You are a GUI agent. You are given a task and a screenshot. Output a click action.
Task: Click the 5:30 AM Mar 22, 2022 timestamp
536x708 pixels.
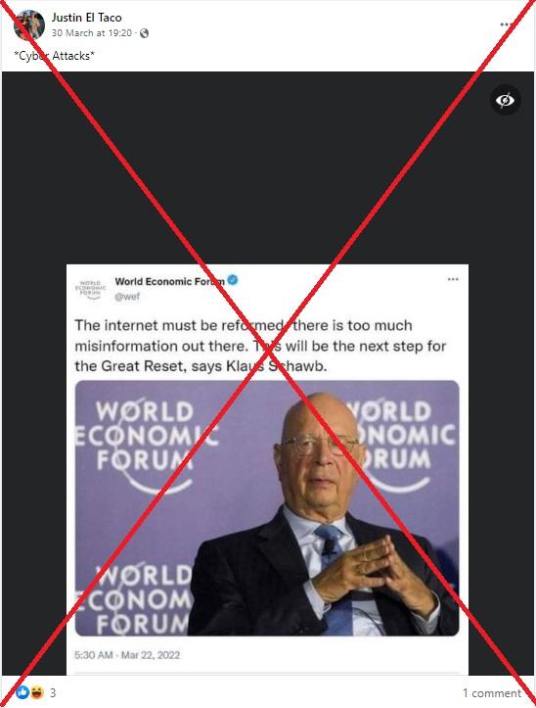click(x=127, y=655)
